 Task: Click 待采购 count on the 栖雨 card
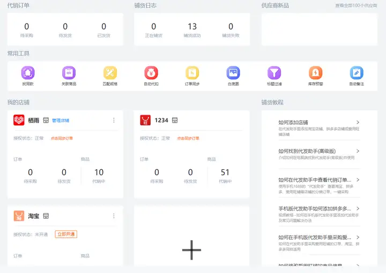point(30,172)
